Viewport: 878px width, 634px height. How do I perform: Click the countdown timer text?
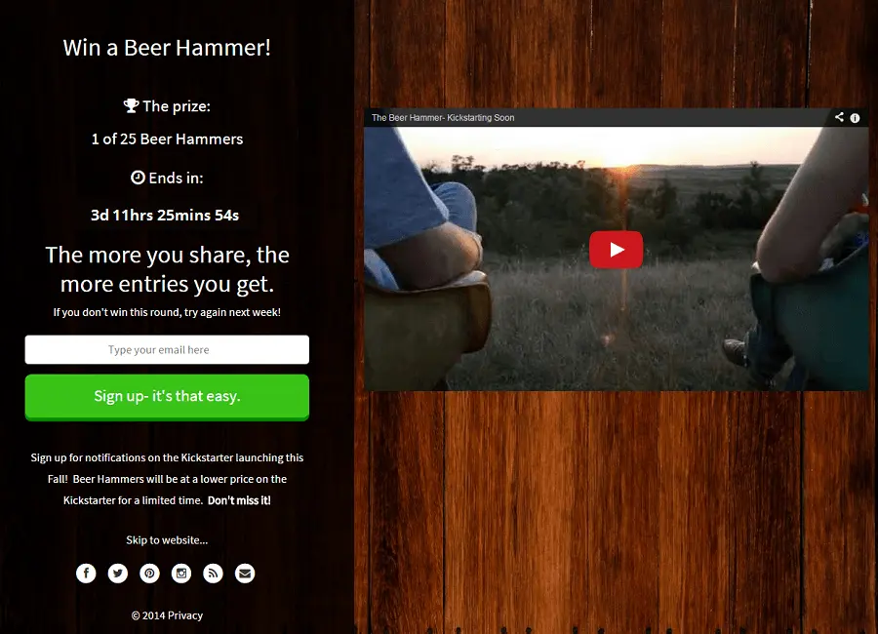165,215
